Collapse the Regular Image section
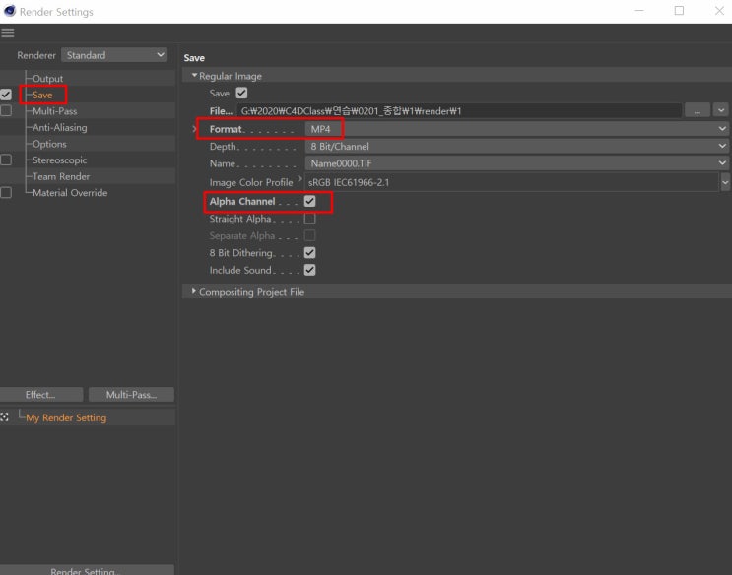The width and height of the screenshot is (732, 575). pos(194,75)
